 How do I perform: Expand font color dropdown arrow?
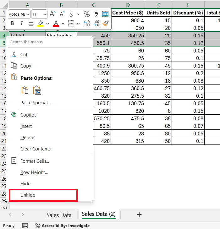pos(63,24)
